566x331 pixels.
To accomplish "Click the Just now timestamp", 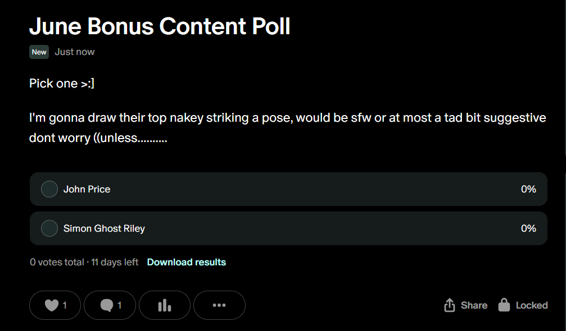I will tap(75, 52).
